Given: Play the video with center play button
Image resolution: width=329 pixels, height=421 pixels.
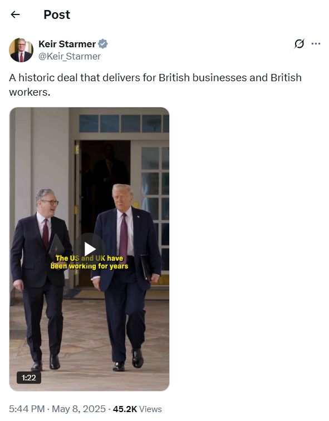Looking at the screenshot, I should coord(90,249).
